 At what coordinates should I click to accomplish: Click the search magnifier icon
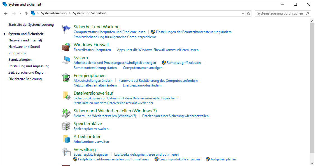click(x=307, y=13)
